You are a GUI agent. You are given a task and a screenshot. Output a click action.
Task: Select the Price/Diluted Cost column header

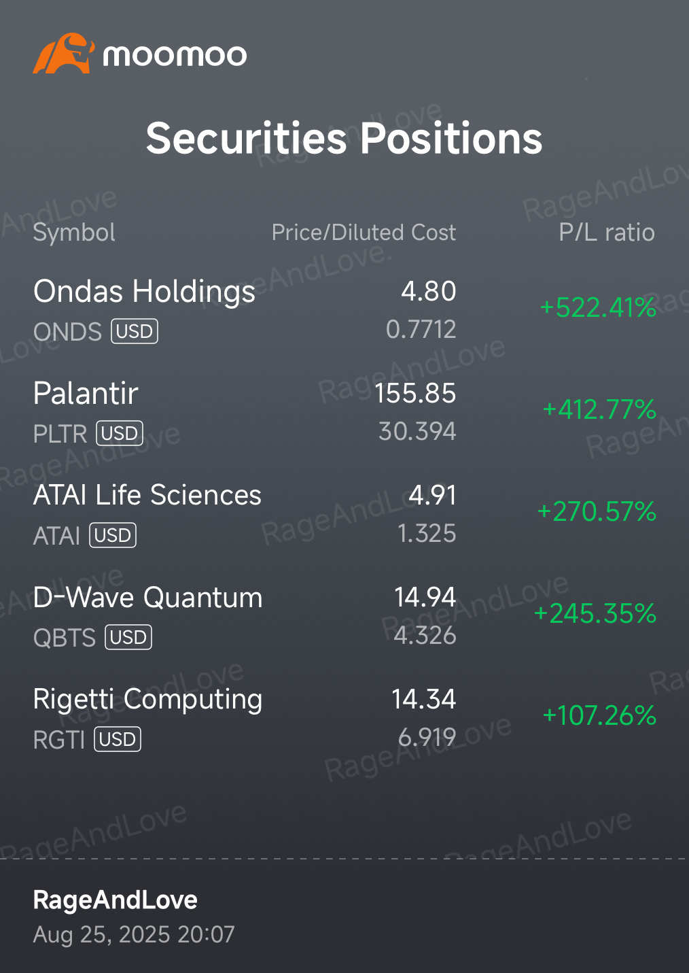click(x=364, y=233)
